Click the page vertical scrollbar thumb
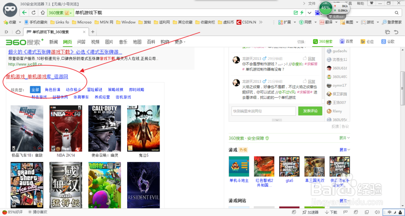 click(403, 88)
